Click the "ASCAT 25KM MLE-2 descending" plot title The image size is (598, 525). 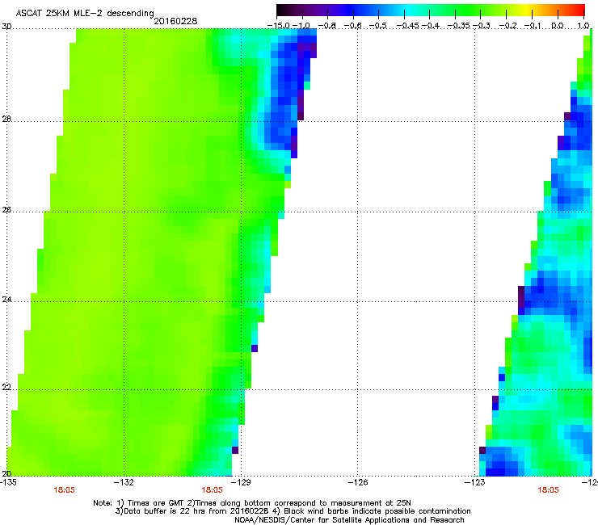tap(85, 13)
